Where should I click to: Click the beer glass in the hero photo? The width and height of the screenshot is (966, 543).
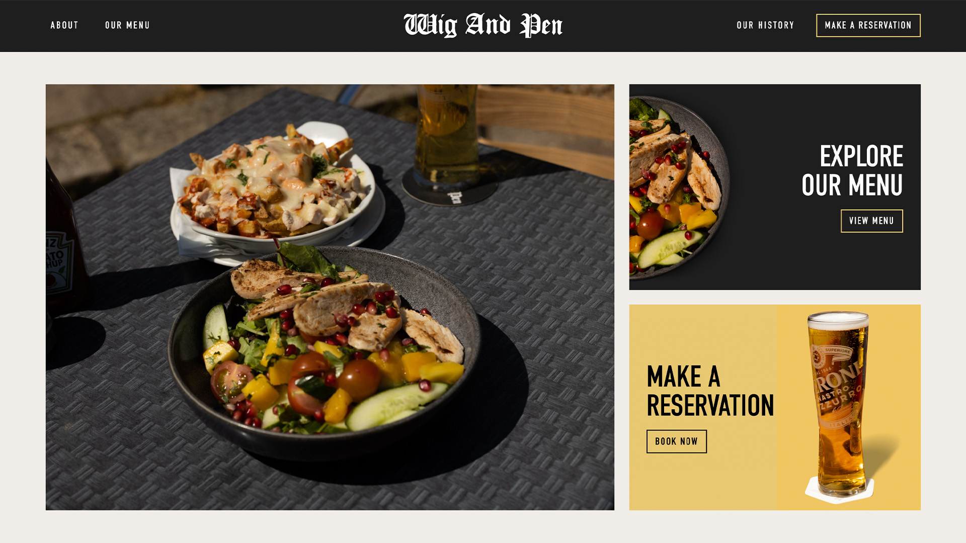tap(446, 133)
